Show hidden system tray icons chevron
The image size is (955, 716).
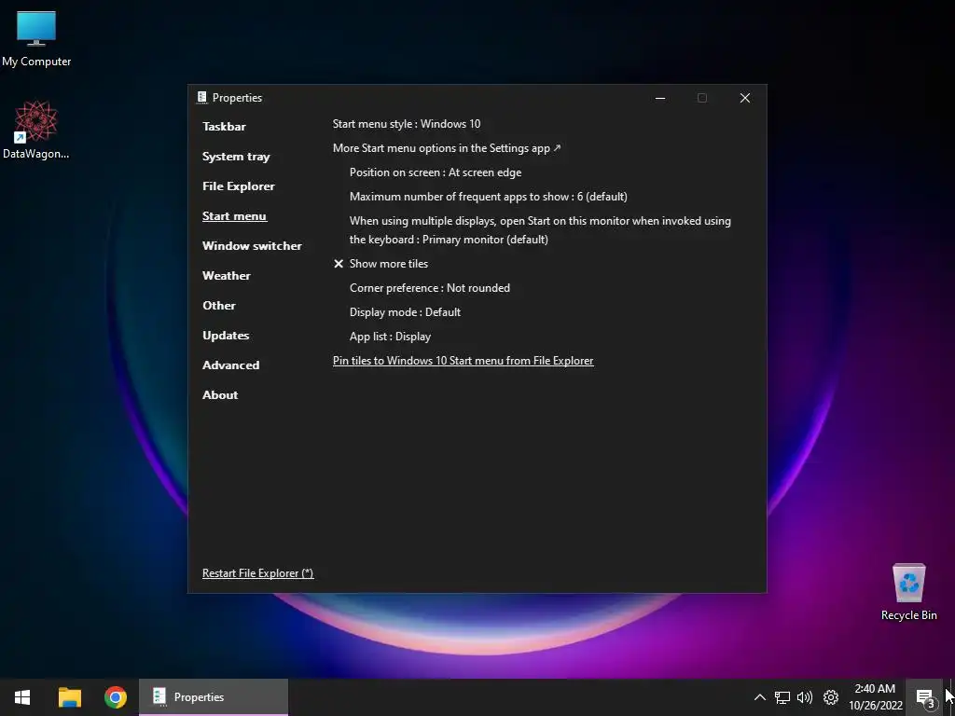pos(759,697)
